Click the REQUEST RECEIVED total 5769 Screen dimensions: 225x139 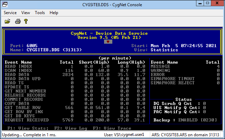68,120
